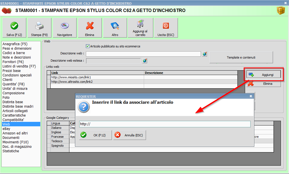Select Unita' di misura entry
The image size is (289, 174).
click(15, 89)
